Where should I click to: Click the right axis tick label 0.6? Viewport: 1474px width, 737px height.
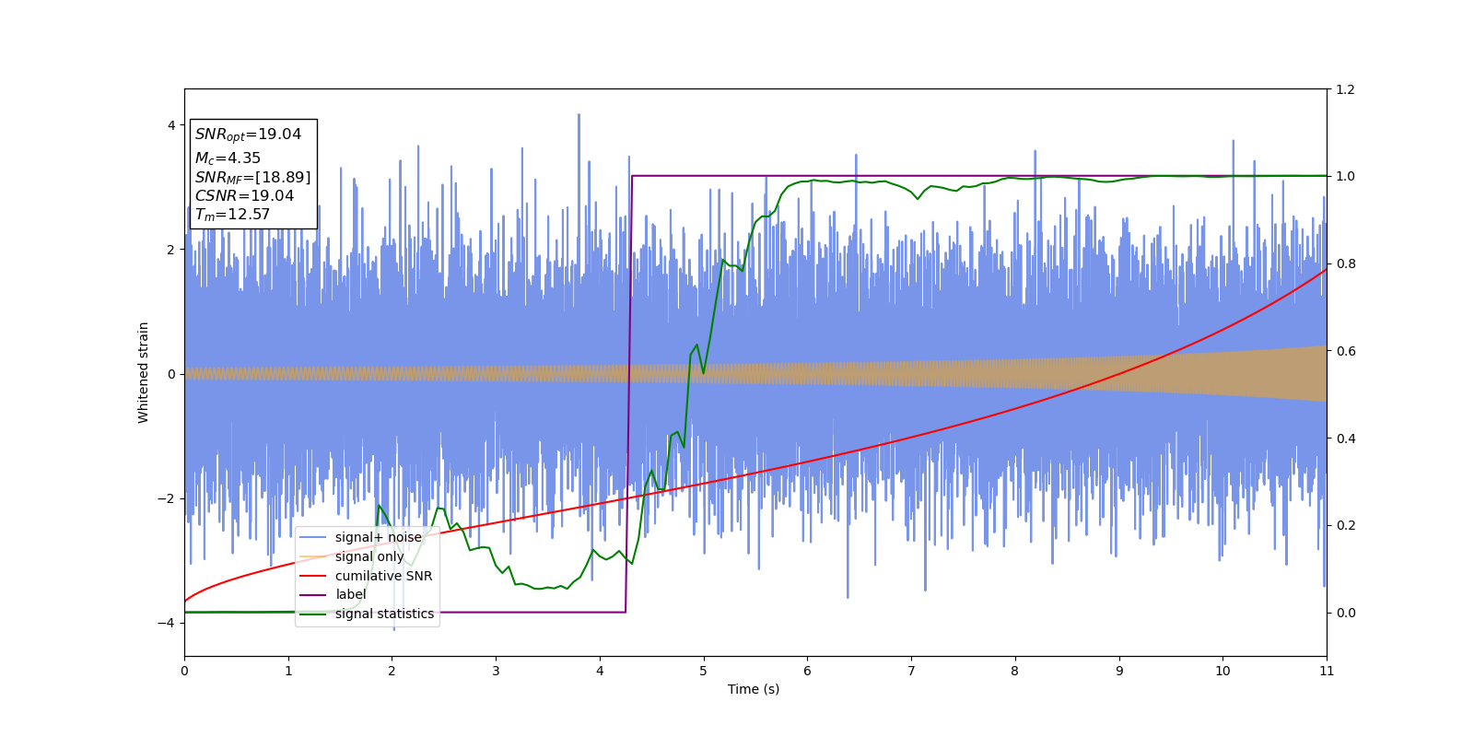click(1345, 351)
